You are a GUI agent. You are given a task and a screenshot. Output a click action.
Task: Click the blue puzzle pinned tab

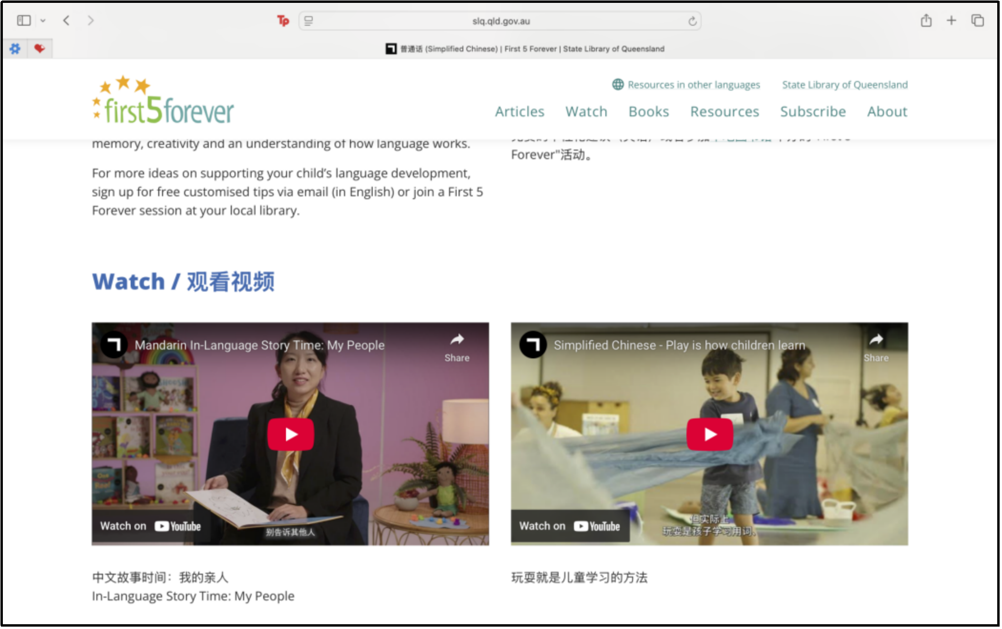[x=15, y=49]
